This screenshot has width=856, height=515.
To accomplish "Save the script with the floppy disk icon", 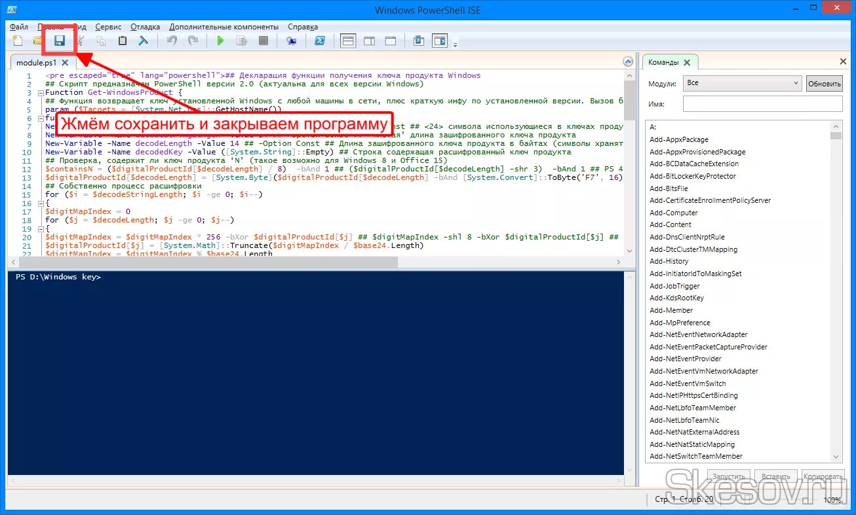I will [60, 41].
